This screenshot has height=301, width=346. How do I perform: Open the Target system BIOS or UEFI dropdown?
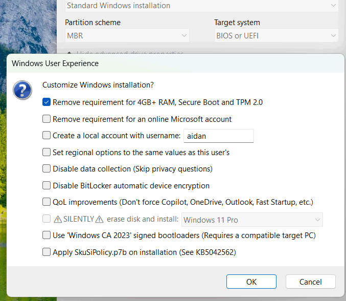[276, 35]
